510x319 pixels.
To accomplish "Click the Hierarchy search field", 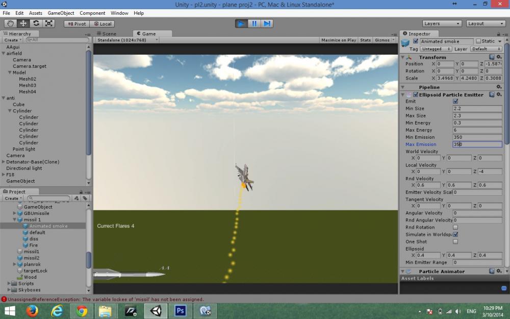I will point(57,40).
